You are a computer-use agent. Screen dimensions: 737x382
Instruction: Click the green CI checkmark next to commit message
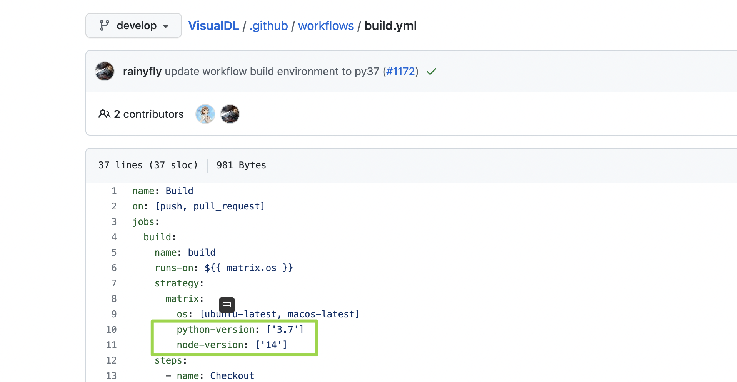point(431,71)
